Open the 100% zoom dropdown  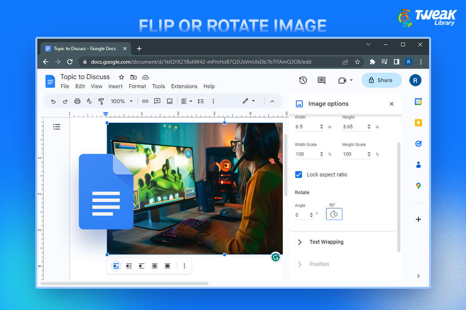point(122,101)
